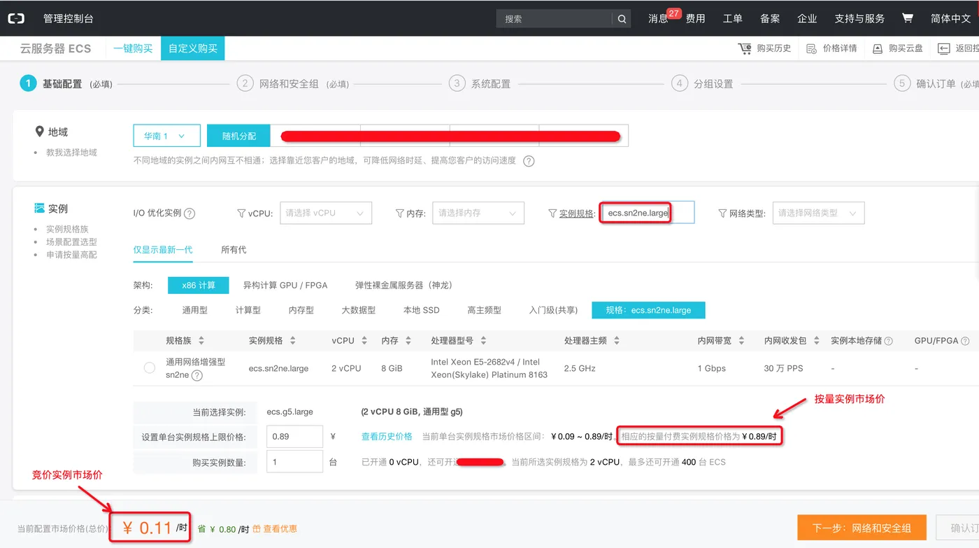The image size is (979, 548).
Task: Click the 实例规格 filter input field
Action: click(648, 213)
